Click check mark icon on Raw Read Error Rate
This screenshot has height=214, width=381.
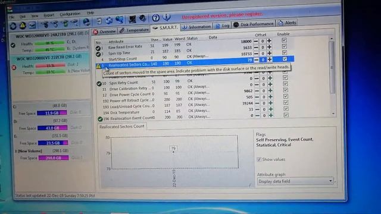(98, 48)
